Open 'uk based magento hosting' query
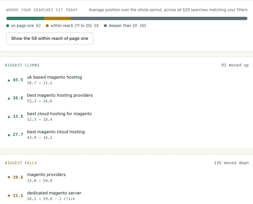Screen dimensions: 253x204 click(54, 77)
